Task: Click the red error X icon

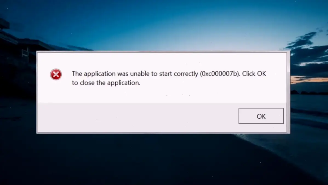Action: tap(56, 74)
